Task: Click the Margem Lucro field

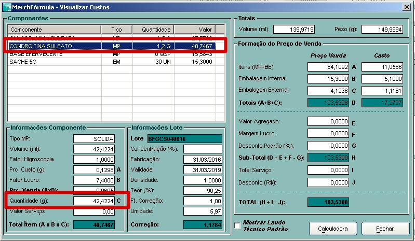Action: (x=328, y=133)
